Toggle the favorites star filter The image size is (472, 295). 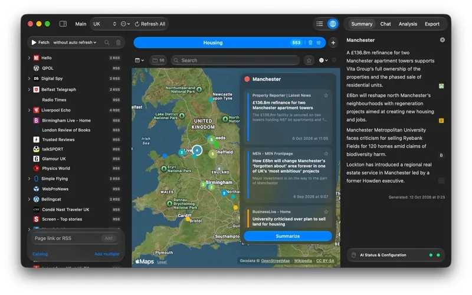coord(309,60)
